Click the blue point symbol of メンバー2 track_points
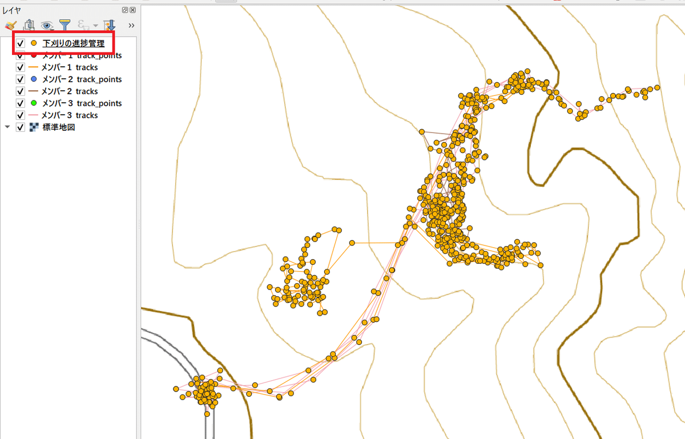Image resolution: width=685 pixels, height=439 pixels. tap(34, 79)
